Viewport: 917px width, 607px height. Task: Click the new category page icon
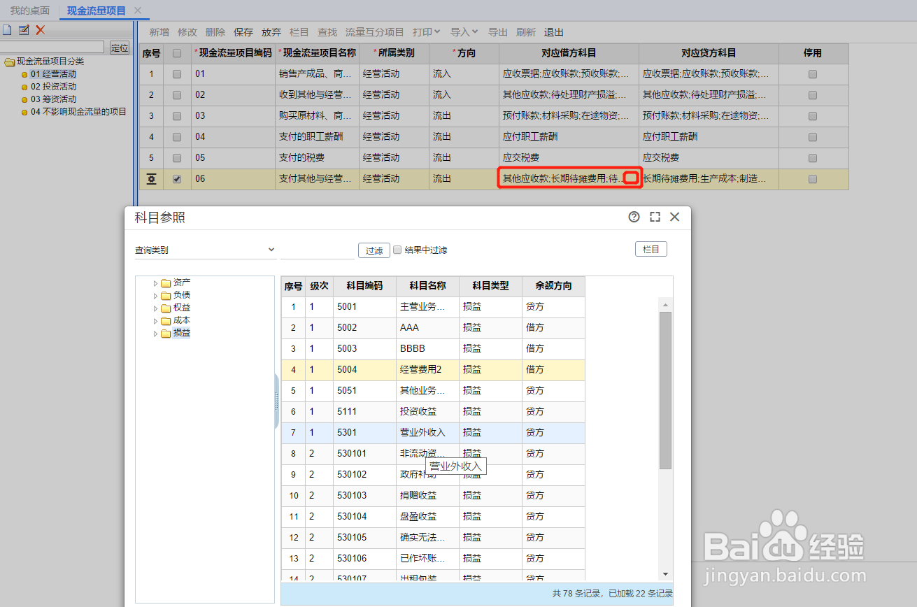tap(7, 30)
